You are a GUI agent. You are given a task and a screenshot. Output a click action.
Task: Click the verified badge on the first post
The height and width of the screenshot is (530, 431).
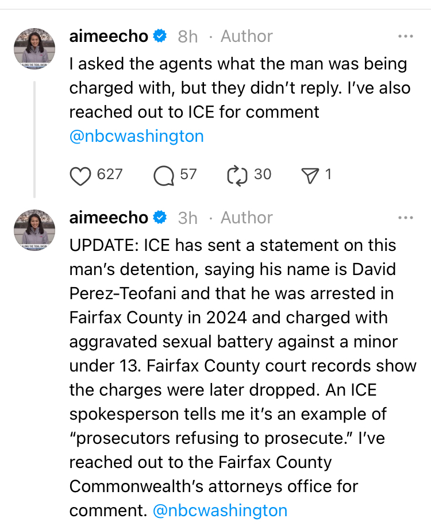(x=160, y=37)
